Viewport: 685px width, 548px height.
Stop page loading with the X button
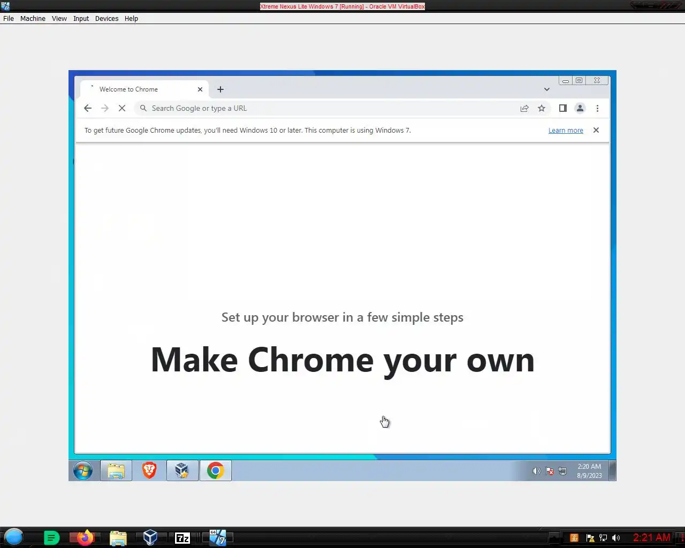click(x=122, y=108)
